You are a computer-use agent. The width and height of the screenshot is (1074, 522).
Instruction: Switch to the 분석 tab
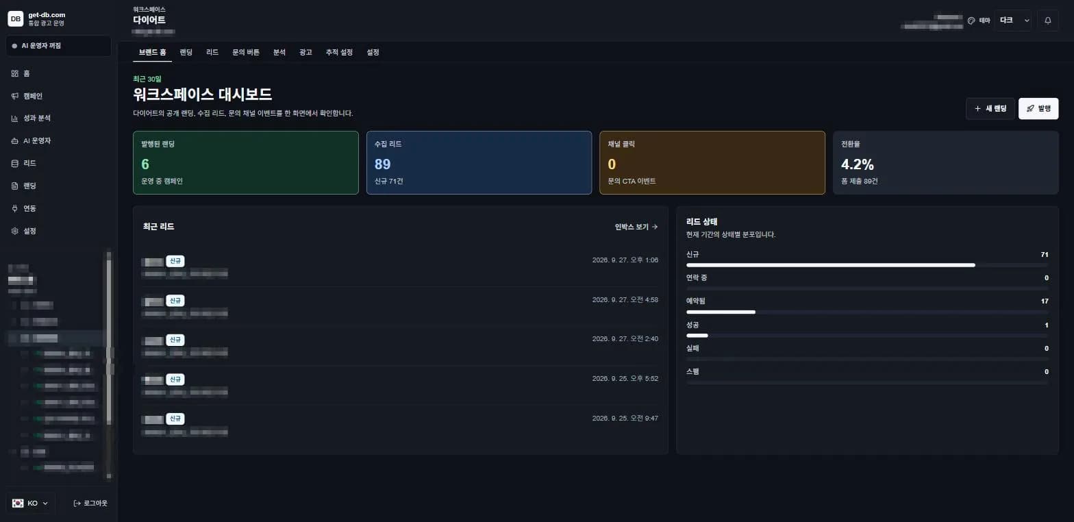279,52
